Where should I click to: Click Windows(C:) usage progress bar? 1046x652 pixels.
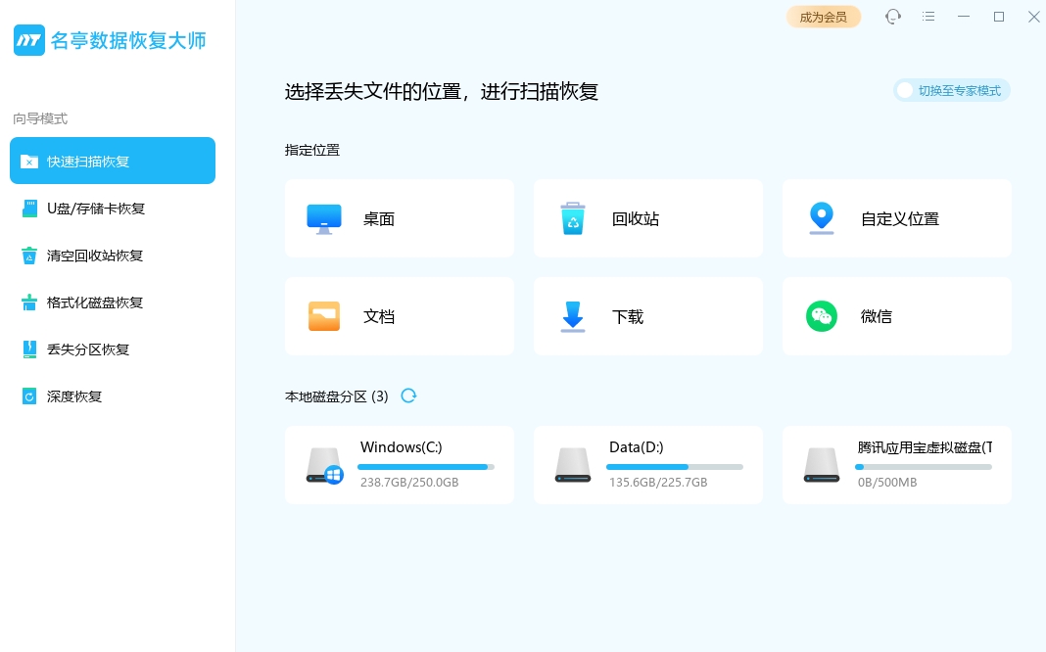[426, 467]
